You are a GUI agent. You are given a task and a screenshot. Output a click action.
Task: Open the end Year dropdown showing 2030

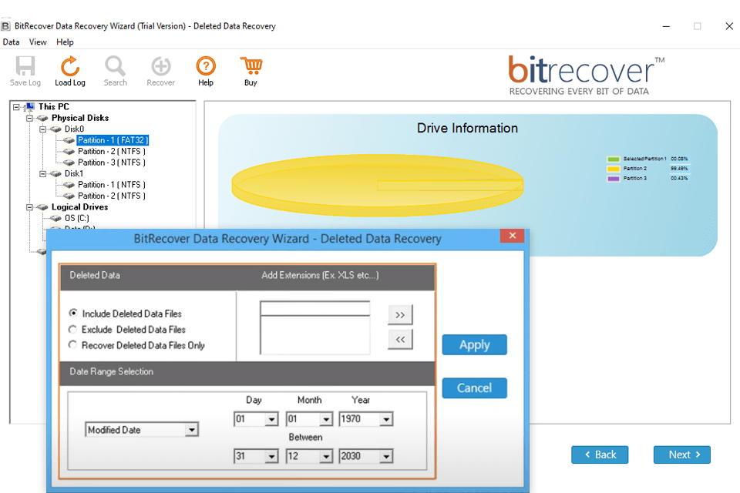386,456
